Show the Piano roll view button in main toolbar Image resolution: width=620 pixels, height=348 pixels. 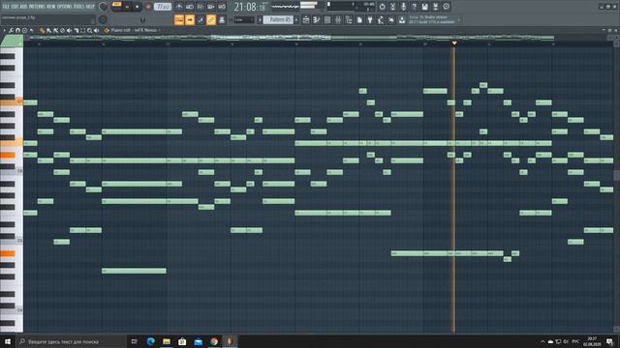click(317, 19)
